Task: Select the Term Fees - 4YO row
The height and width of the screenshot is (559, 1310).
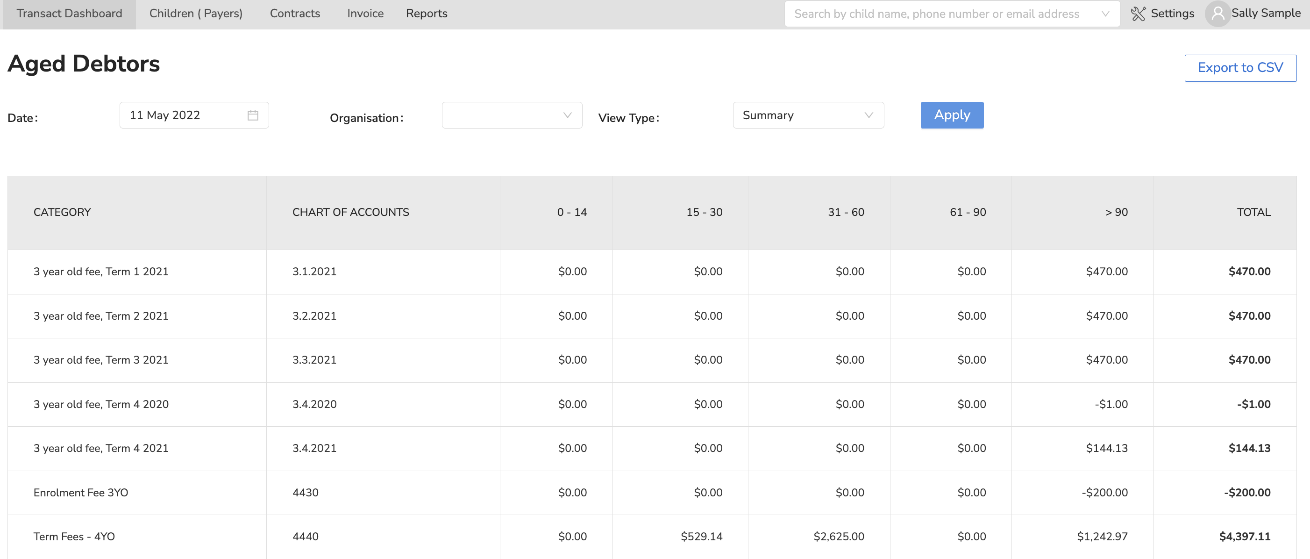Action: tap(74, 536)
